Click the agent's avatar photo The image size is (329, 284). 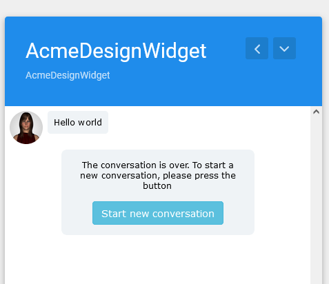click(x=26, y=128)
